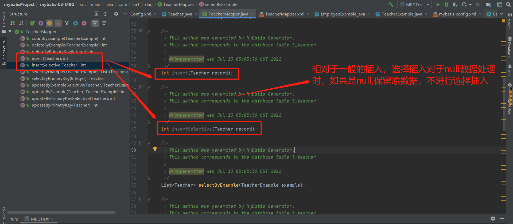The width and height of the screenshot is (513, 224).
Task: Toggle Show Non-Public lock filter
Action: (x=58, y=23)
